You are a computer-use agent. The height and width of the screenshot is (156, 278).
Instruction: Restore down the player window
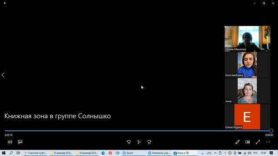click(264, 3)
